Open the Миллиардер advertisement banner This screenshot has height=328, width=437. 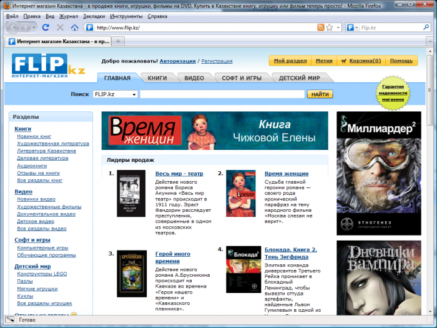coord(379,173)
